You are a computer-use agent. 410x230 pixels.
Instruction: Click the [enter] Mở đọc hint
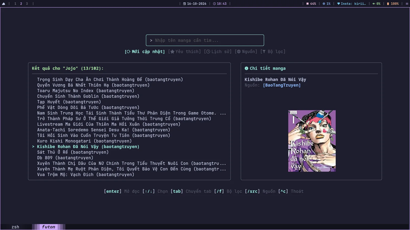click(122, 191)
